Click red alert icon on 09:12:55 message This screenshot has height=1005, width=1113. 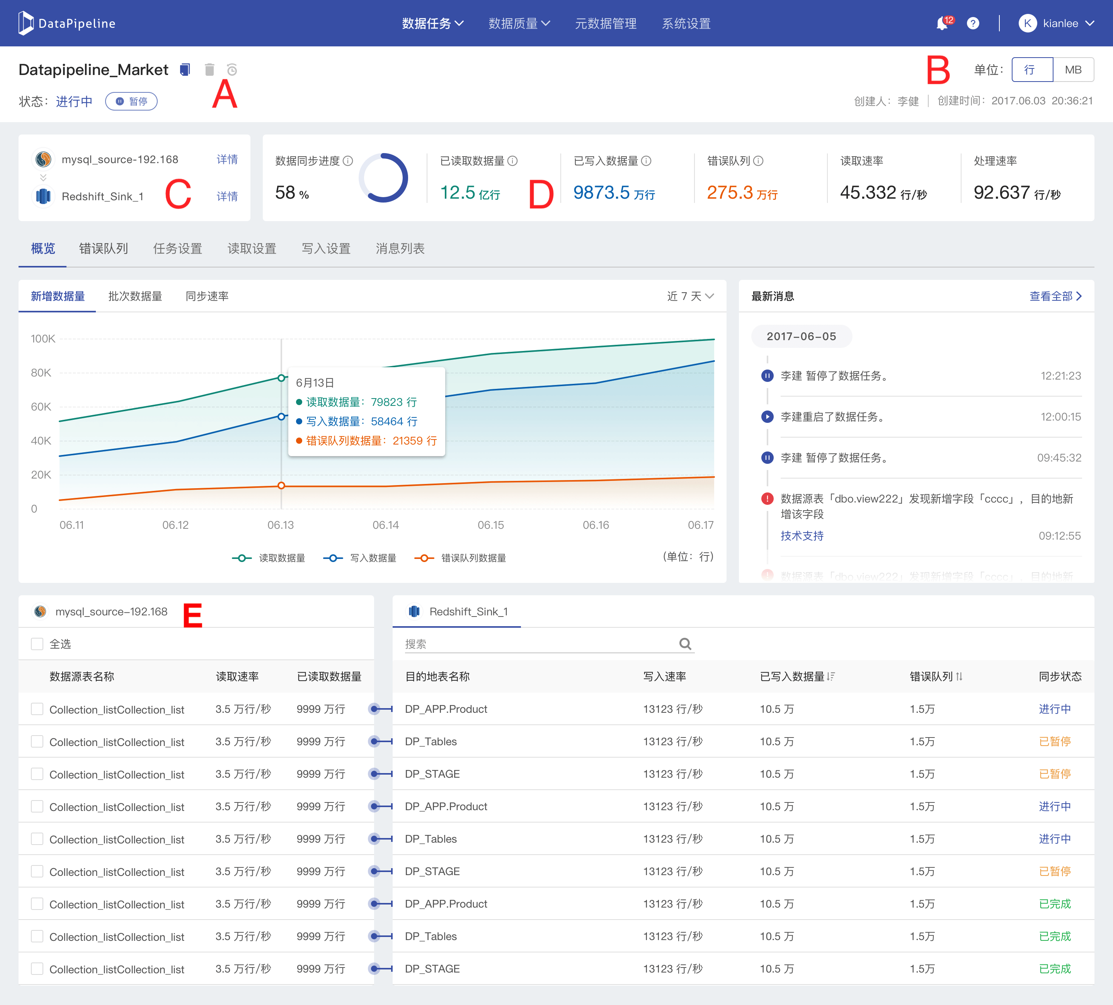pos(767,499)
